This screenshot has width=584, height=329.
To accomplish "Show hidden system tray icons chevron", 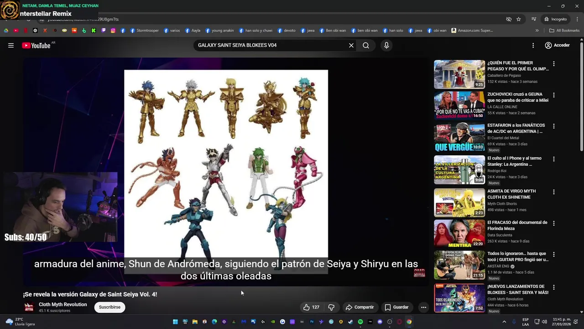I will click(504, 322).
